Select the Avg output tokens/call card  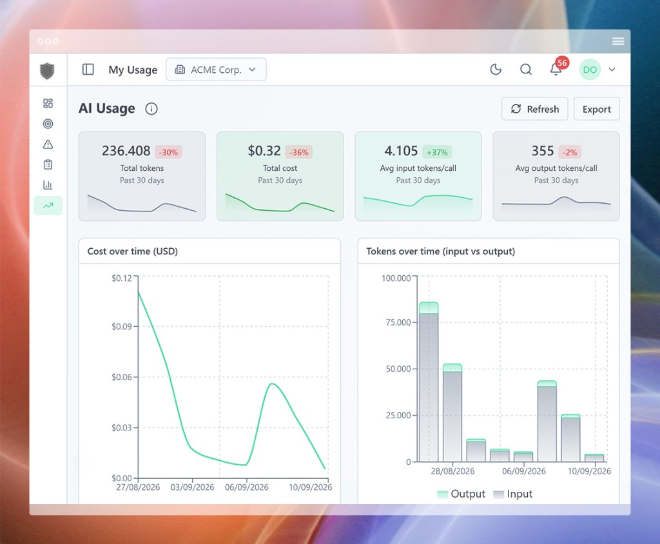click(556, 176)
